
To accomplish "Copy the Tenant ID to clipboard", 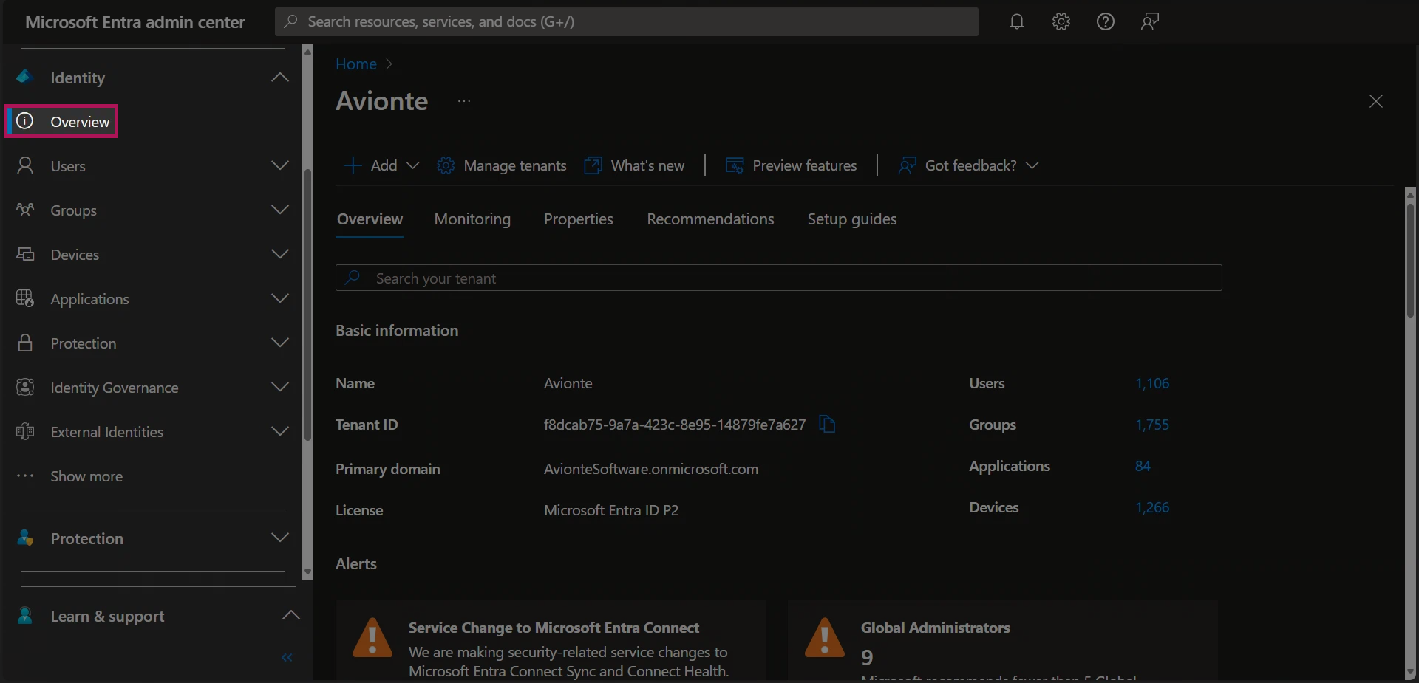I will pyautogui.click(x=827, y=425).
